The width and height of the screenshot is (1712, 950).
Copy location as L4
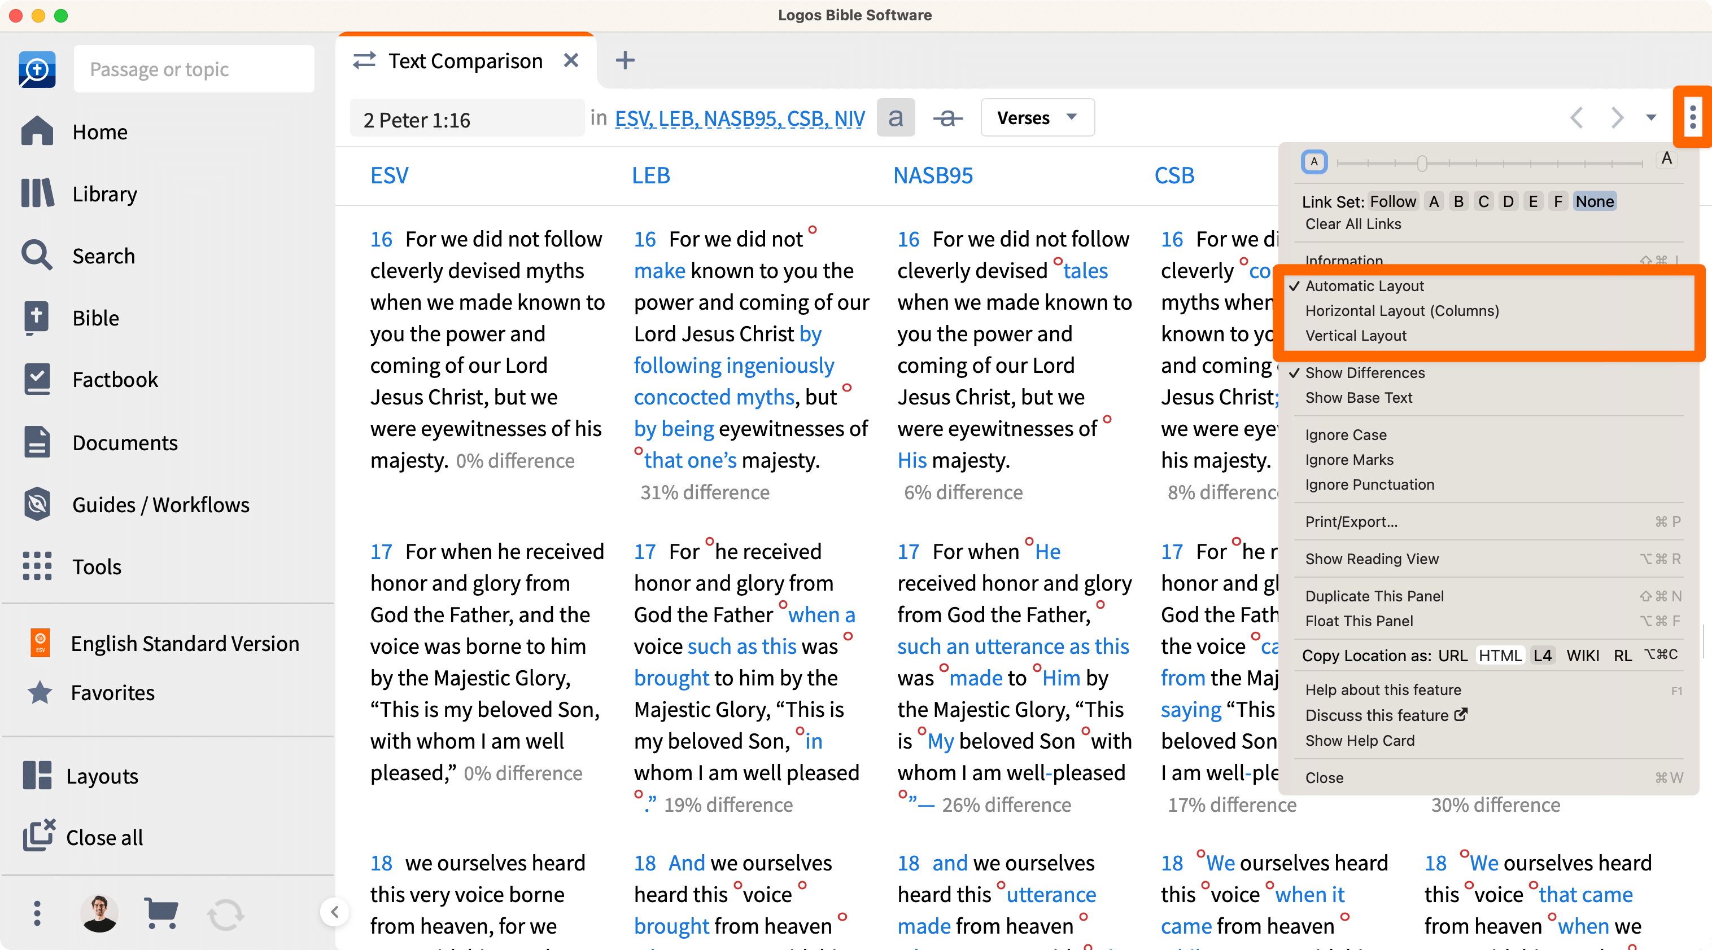click(1543, 656)
